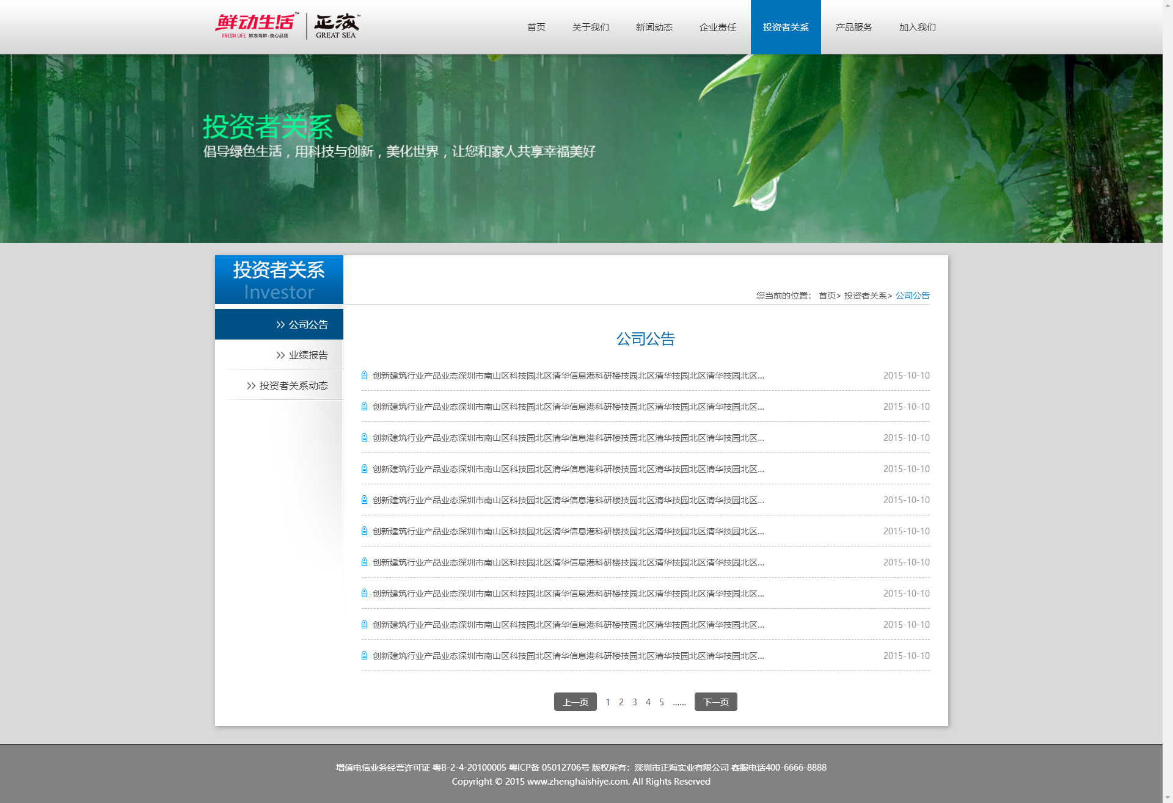Click document icon of last announcement

[365, 656]
